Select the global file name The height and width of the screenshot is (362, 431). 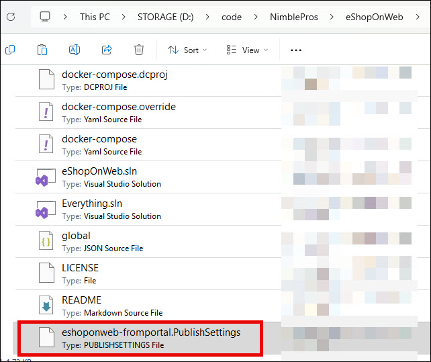coord(76,236)
